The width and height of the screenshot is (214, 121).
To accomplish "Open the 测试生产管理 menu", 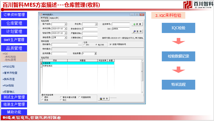I will tap(14, 97).
